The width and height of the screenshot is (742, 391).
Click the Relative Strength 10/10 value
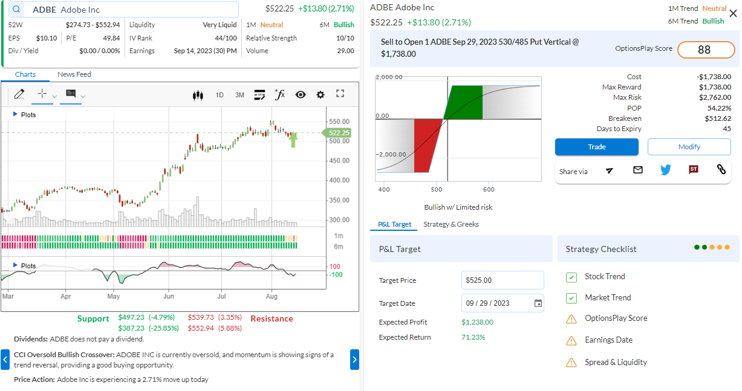[345, 38]
